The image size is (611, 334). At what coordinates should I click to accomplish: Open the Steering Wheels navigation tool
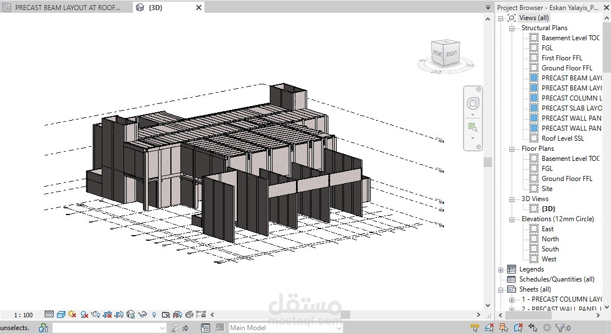472,104
